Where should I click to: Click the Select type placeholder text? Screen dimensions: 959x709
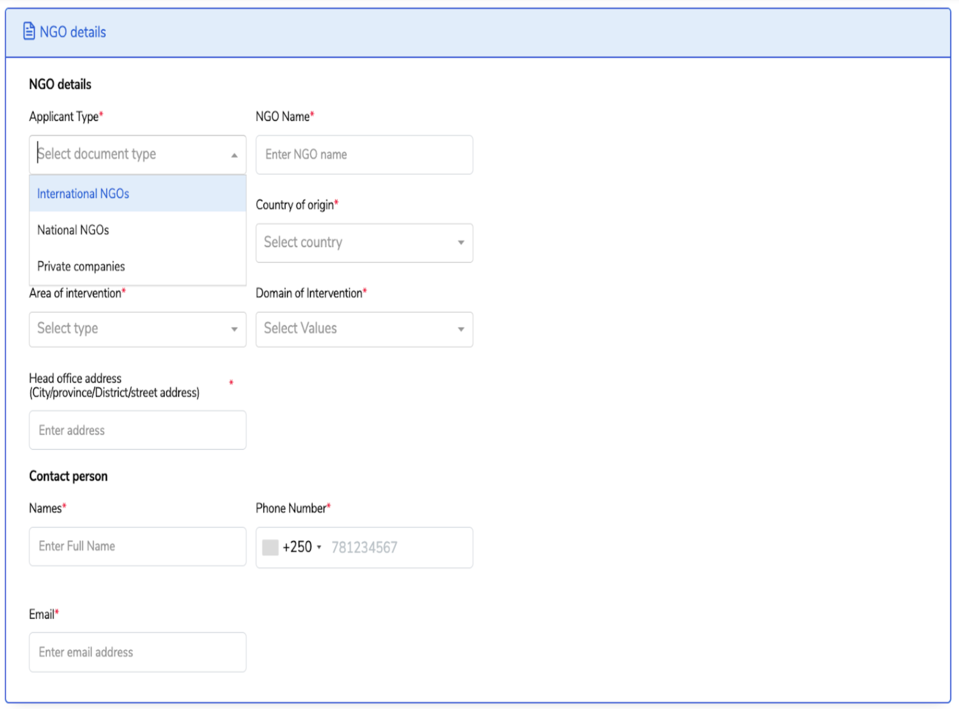[68, 328]
